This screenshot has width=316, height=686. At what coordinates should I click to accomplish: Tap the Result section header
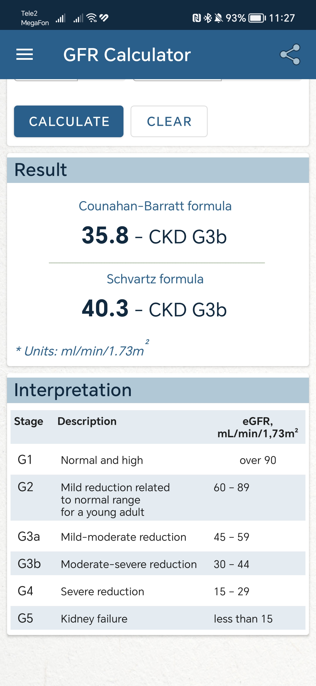(x=158, y=170)
